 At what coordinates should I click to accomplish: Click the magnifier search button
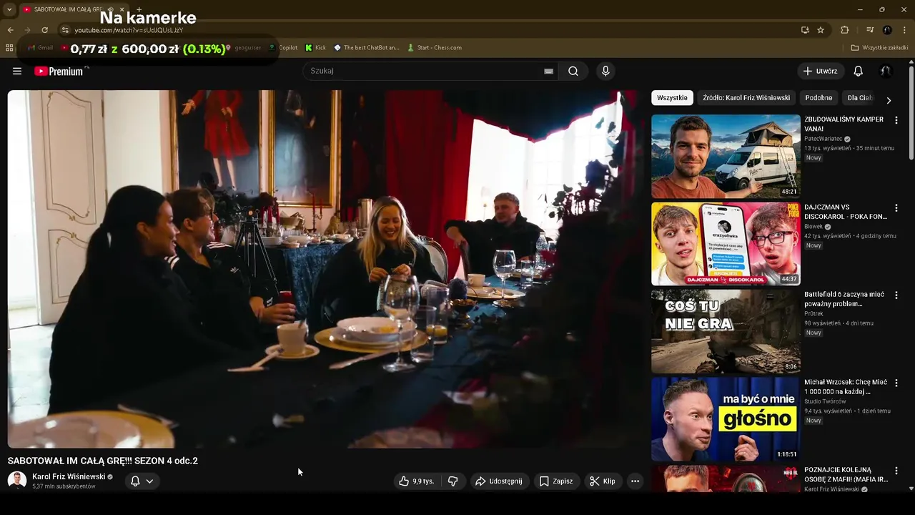tap(573, 71)
